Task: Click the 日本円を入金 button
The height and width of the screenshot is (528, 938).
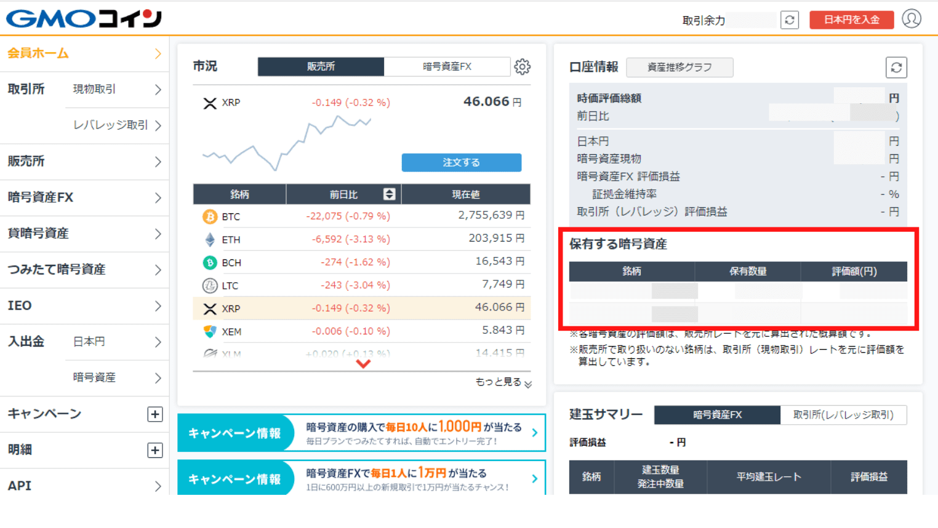Action: 851,20
